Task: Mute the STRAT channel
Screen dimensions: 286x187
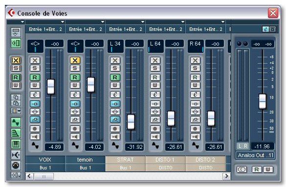Action: [115, 60]
